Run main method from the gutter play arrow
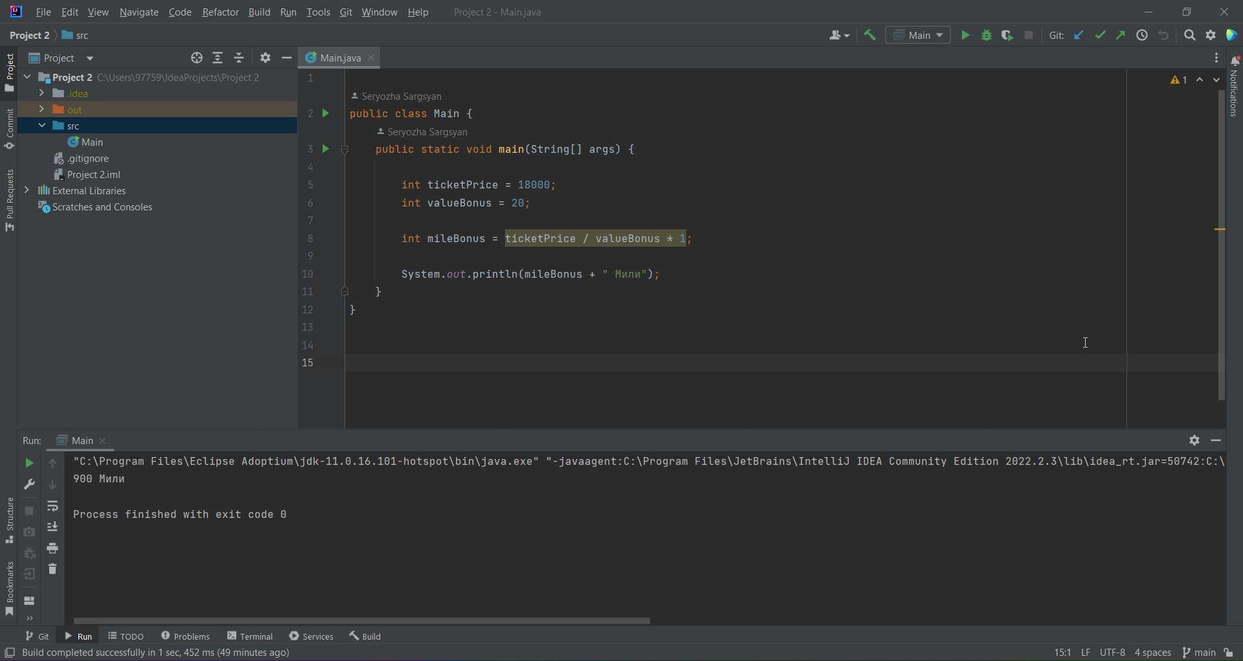Viewport: 1243px width, 661px height. pyautogui.click(x=326, y=149)
